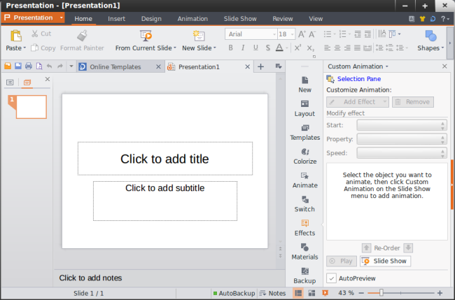Toggle the AutoPreview checkbox
This screenshot has height=300, width=455.
pos(331,278)
